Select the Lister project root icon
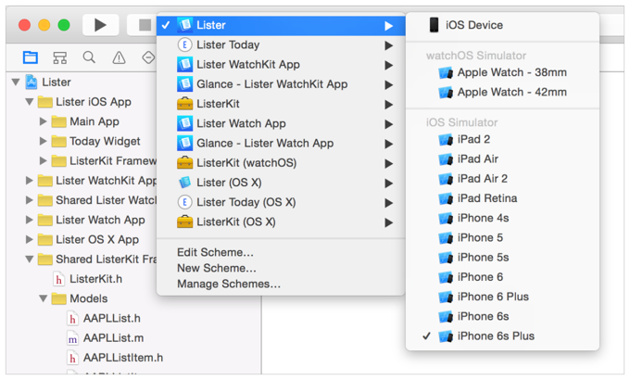 [x=31, y=82]
